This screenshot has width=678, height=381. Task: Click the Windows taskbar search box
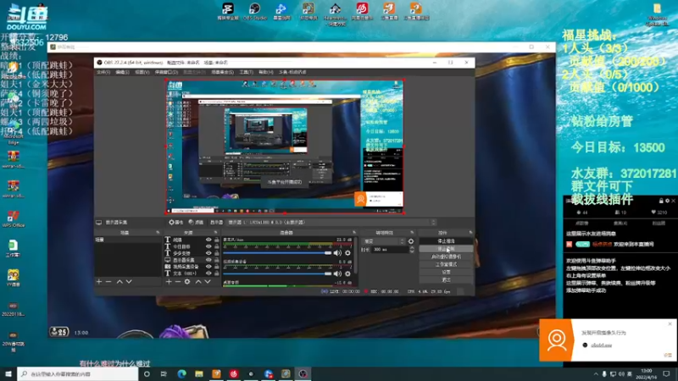(x=78, y=373)
